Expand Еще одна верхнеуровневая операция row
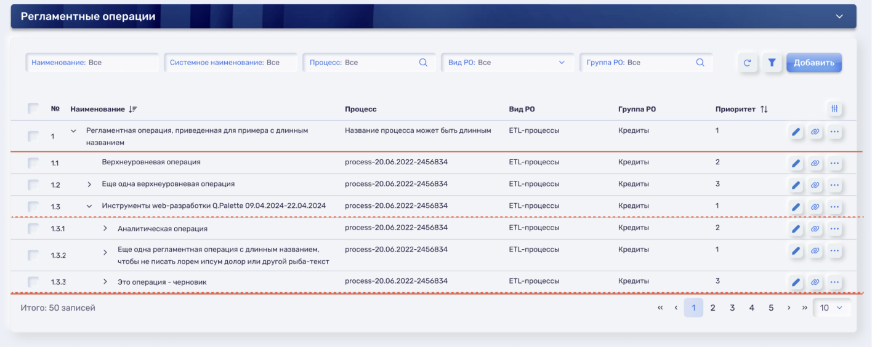The height and width of the screenshot is (347, 872). (89, 185)
